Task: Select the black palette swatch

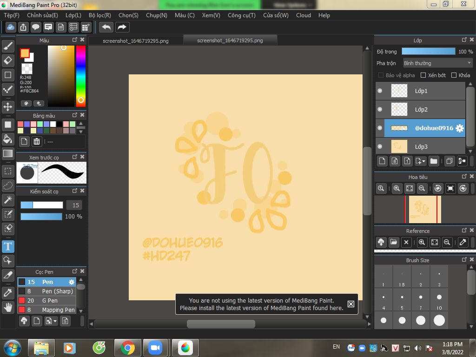Action: coord(59,124)
